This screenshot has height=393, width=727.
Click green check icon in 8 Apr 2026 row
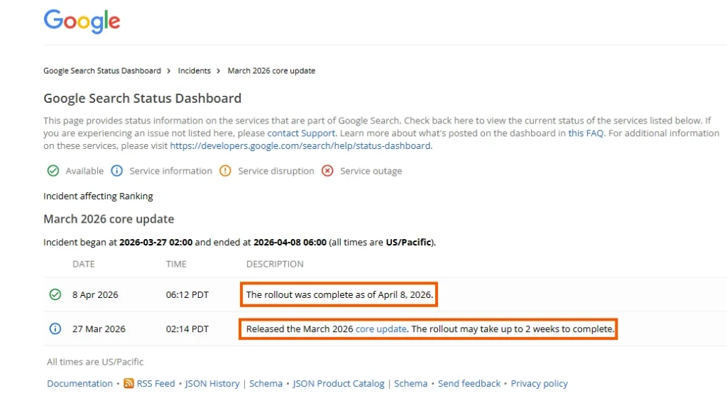[55, 294]
